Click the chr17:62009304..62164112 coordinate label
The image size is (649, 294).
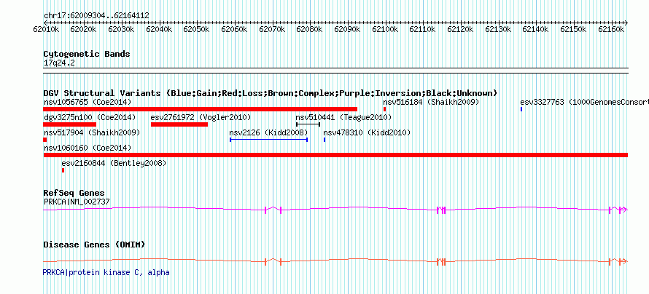pyautogui.click(x=96, y=16)
